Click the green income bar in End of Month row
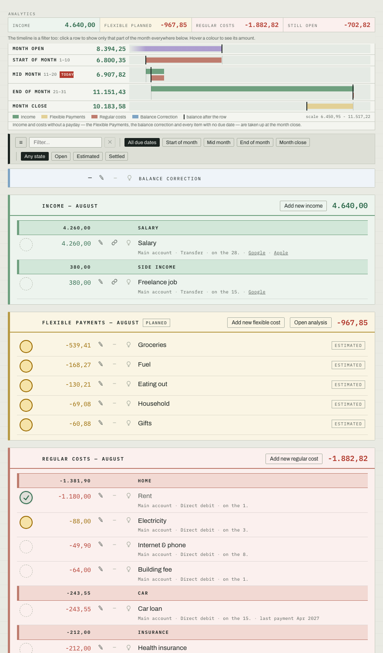 pos(252,89)
